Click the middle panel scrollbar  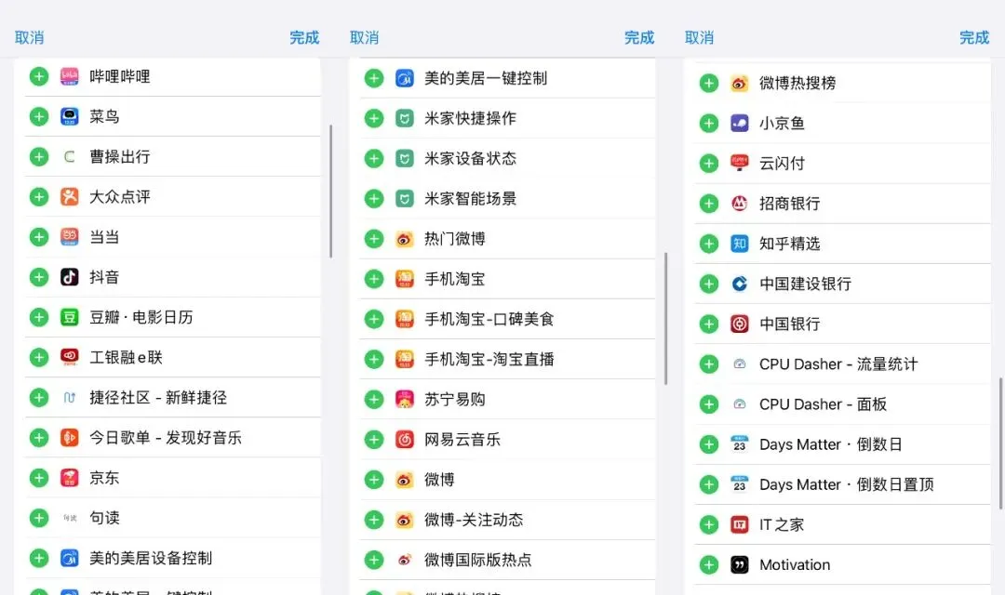[666, 318]
